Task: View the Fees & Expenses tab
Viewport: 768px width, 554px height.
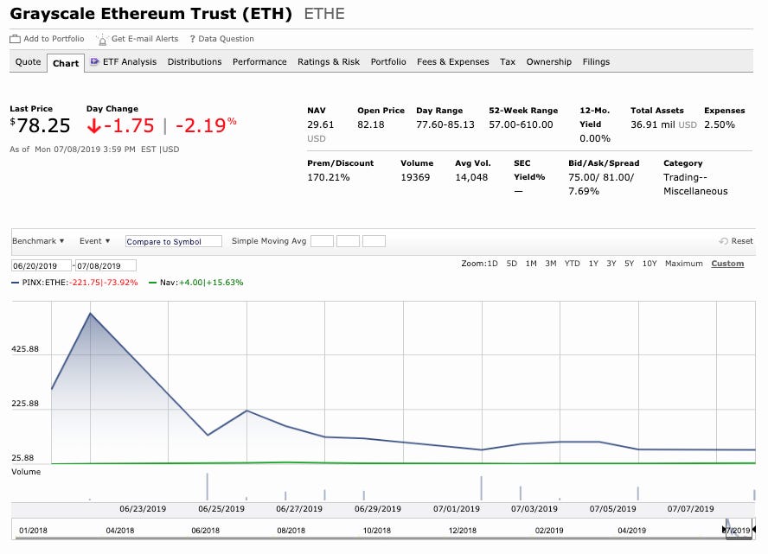Action: (x=453, y=61)
